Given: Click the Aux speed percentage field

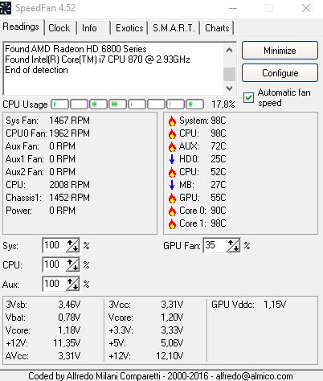Looking at the screenshot, I should [x=55, y=284].
